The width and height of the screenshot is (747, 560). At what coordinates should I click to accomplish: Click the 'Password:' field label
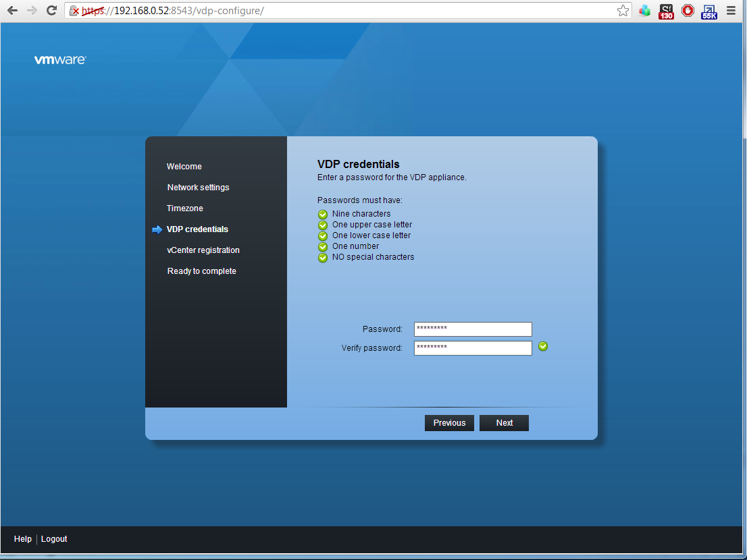click(382, 329)
